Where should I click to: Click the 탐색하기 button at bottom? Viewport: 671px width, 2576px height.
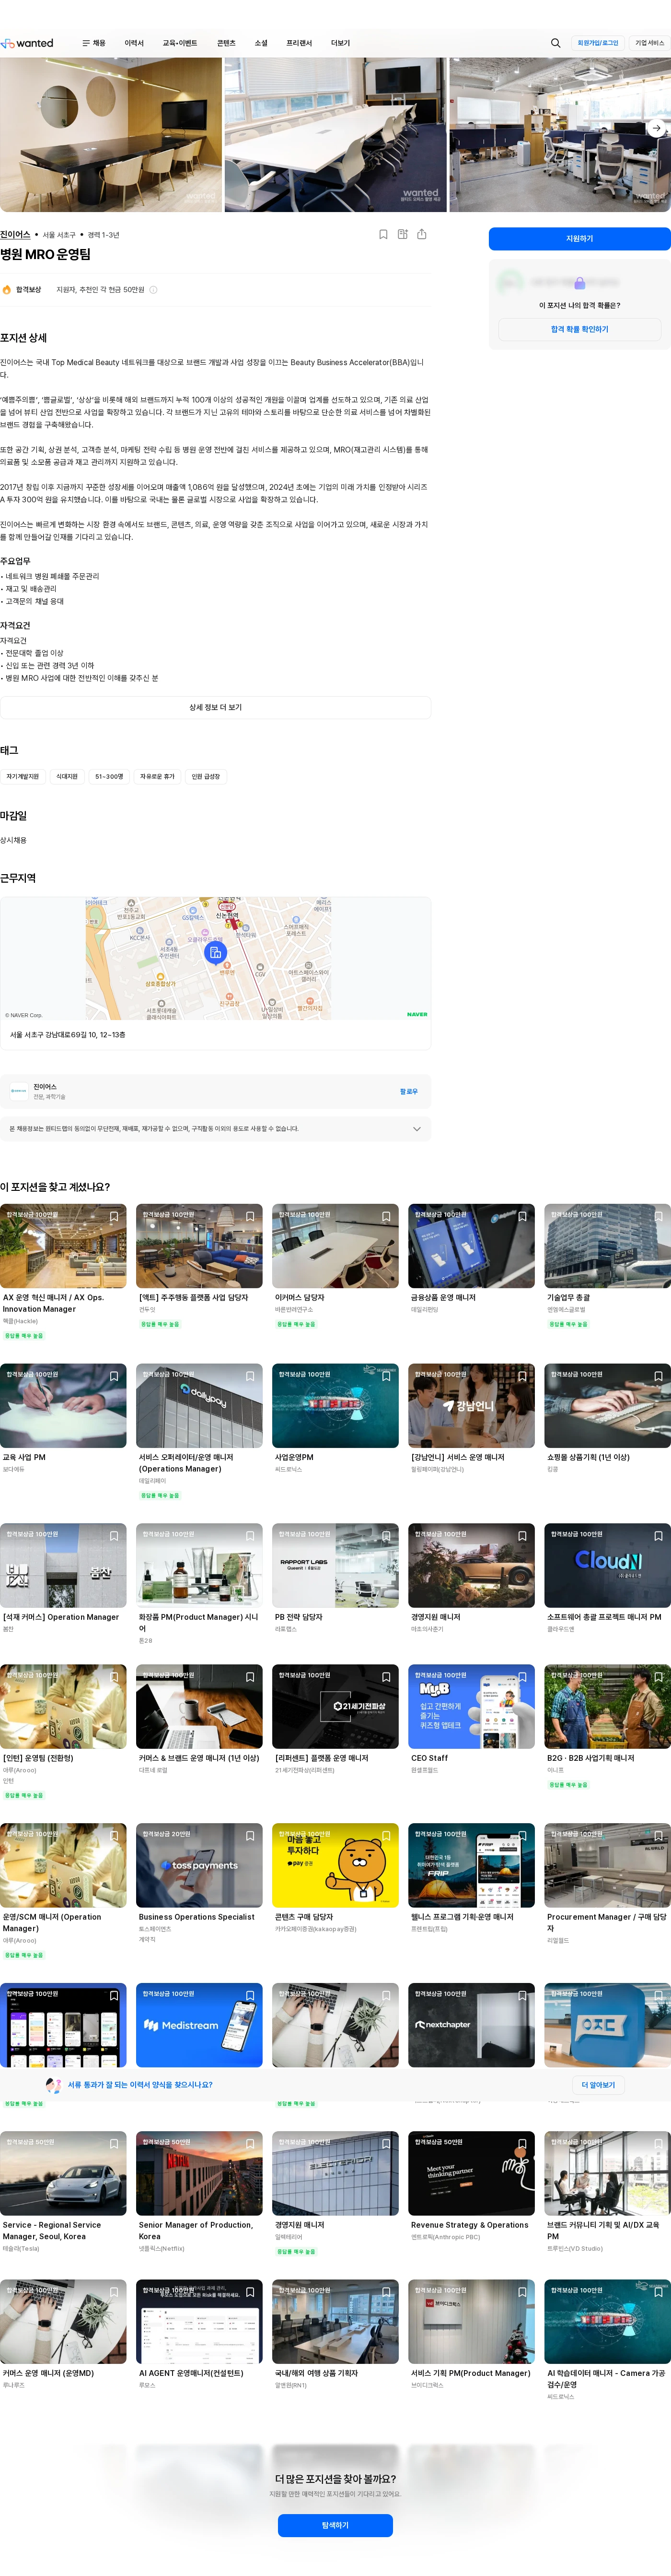(x=335, y=2524)
